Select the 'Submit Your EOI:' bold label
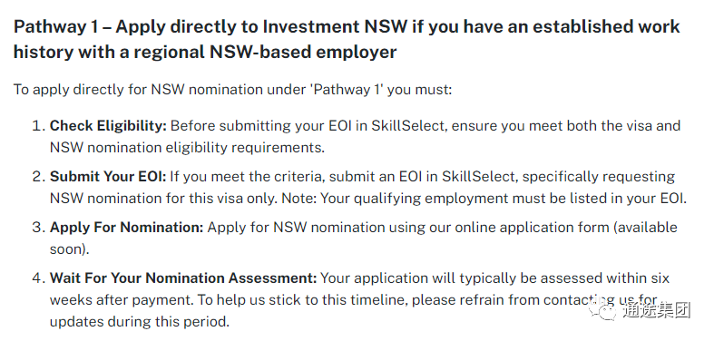The image size is (714, 341). (108, 177)
